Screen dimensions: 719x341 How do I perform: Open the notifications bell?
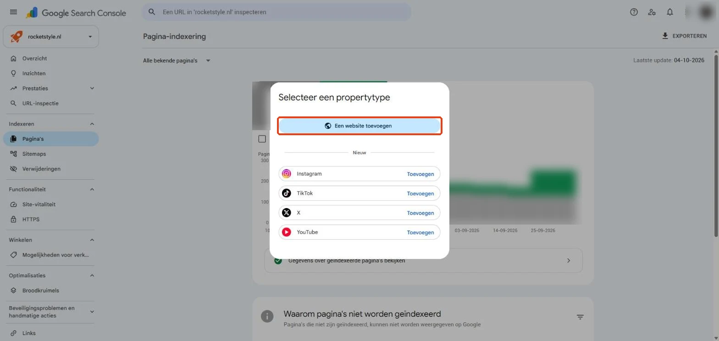670,12
